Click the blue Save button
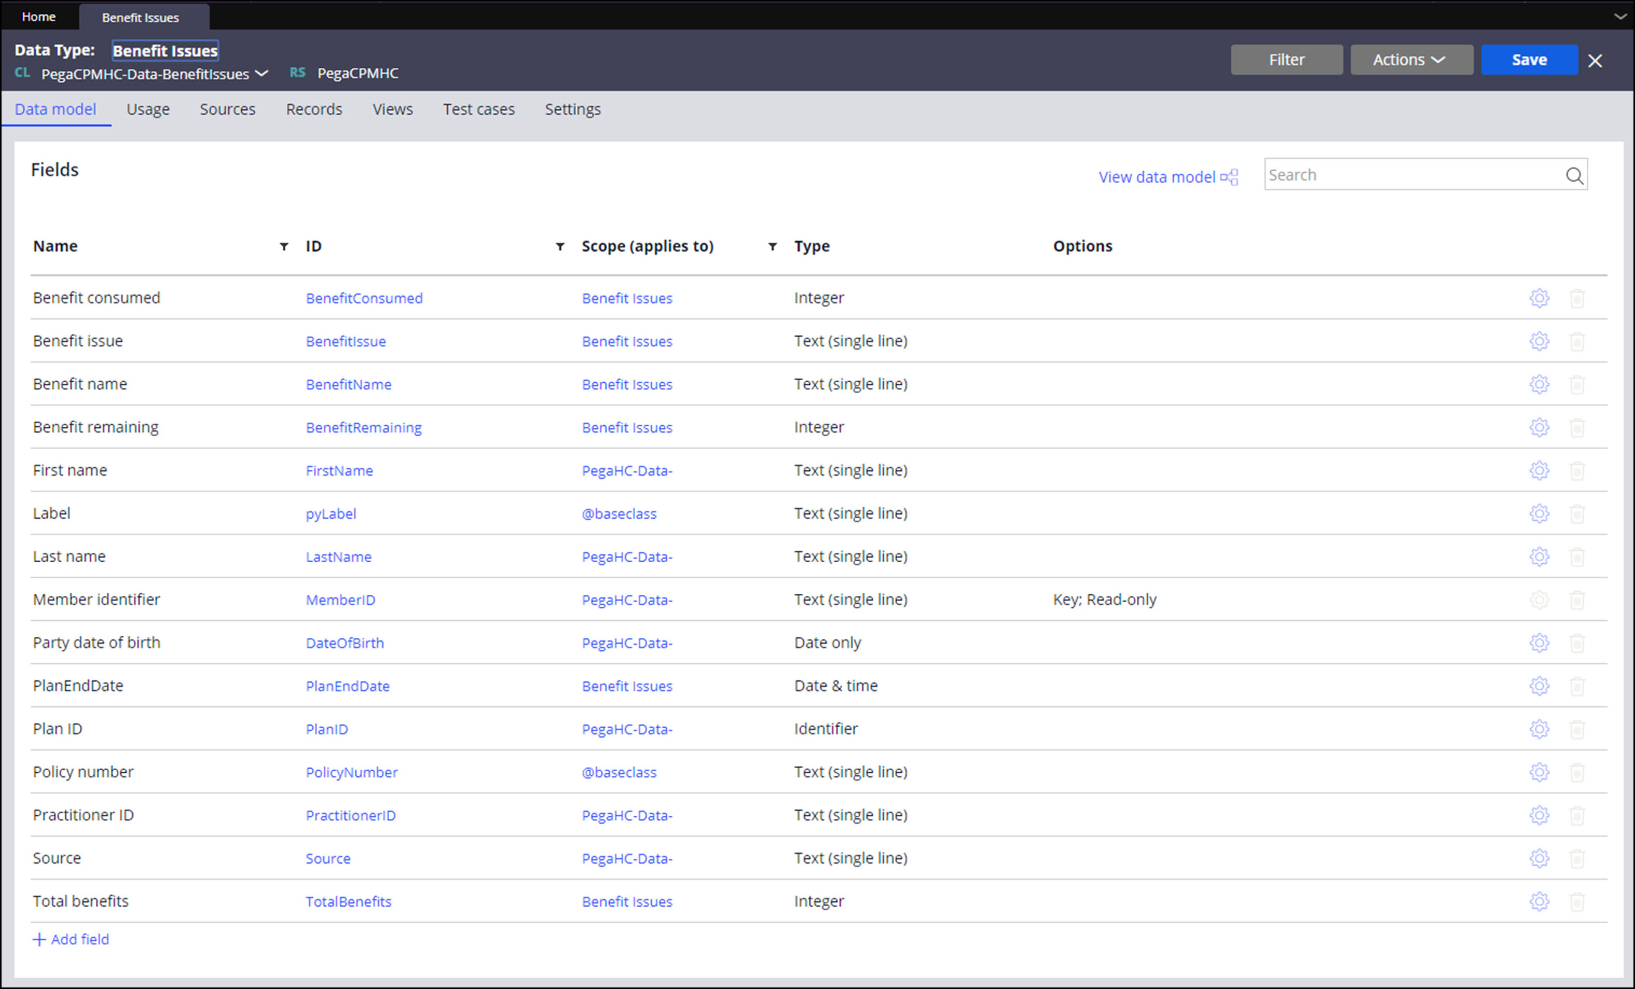 click(x=1528, y=59)
